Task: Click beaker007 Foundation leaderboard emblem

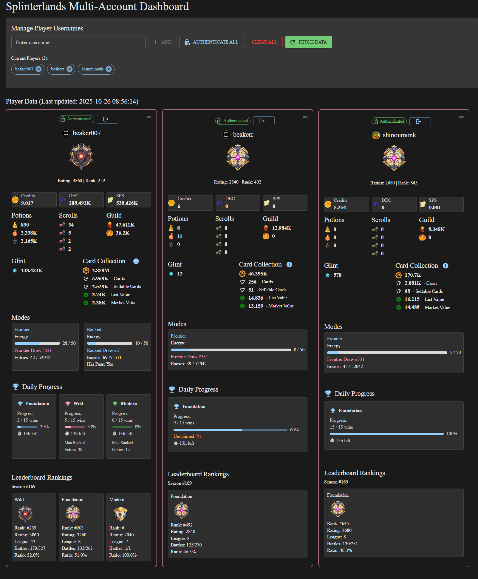Action: 73,513
